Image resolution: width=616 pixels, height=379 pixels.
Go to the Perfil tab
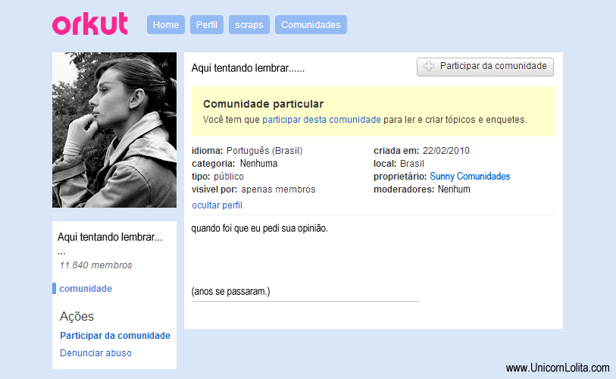tap(207, 25)
